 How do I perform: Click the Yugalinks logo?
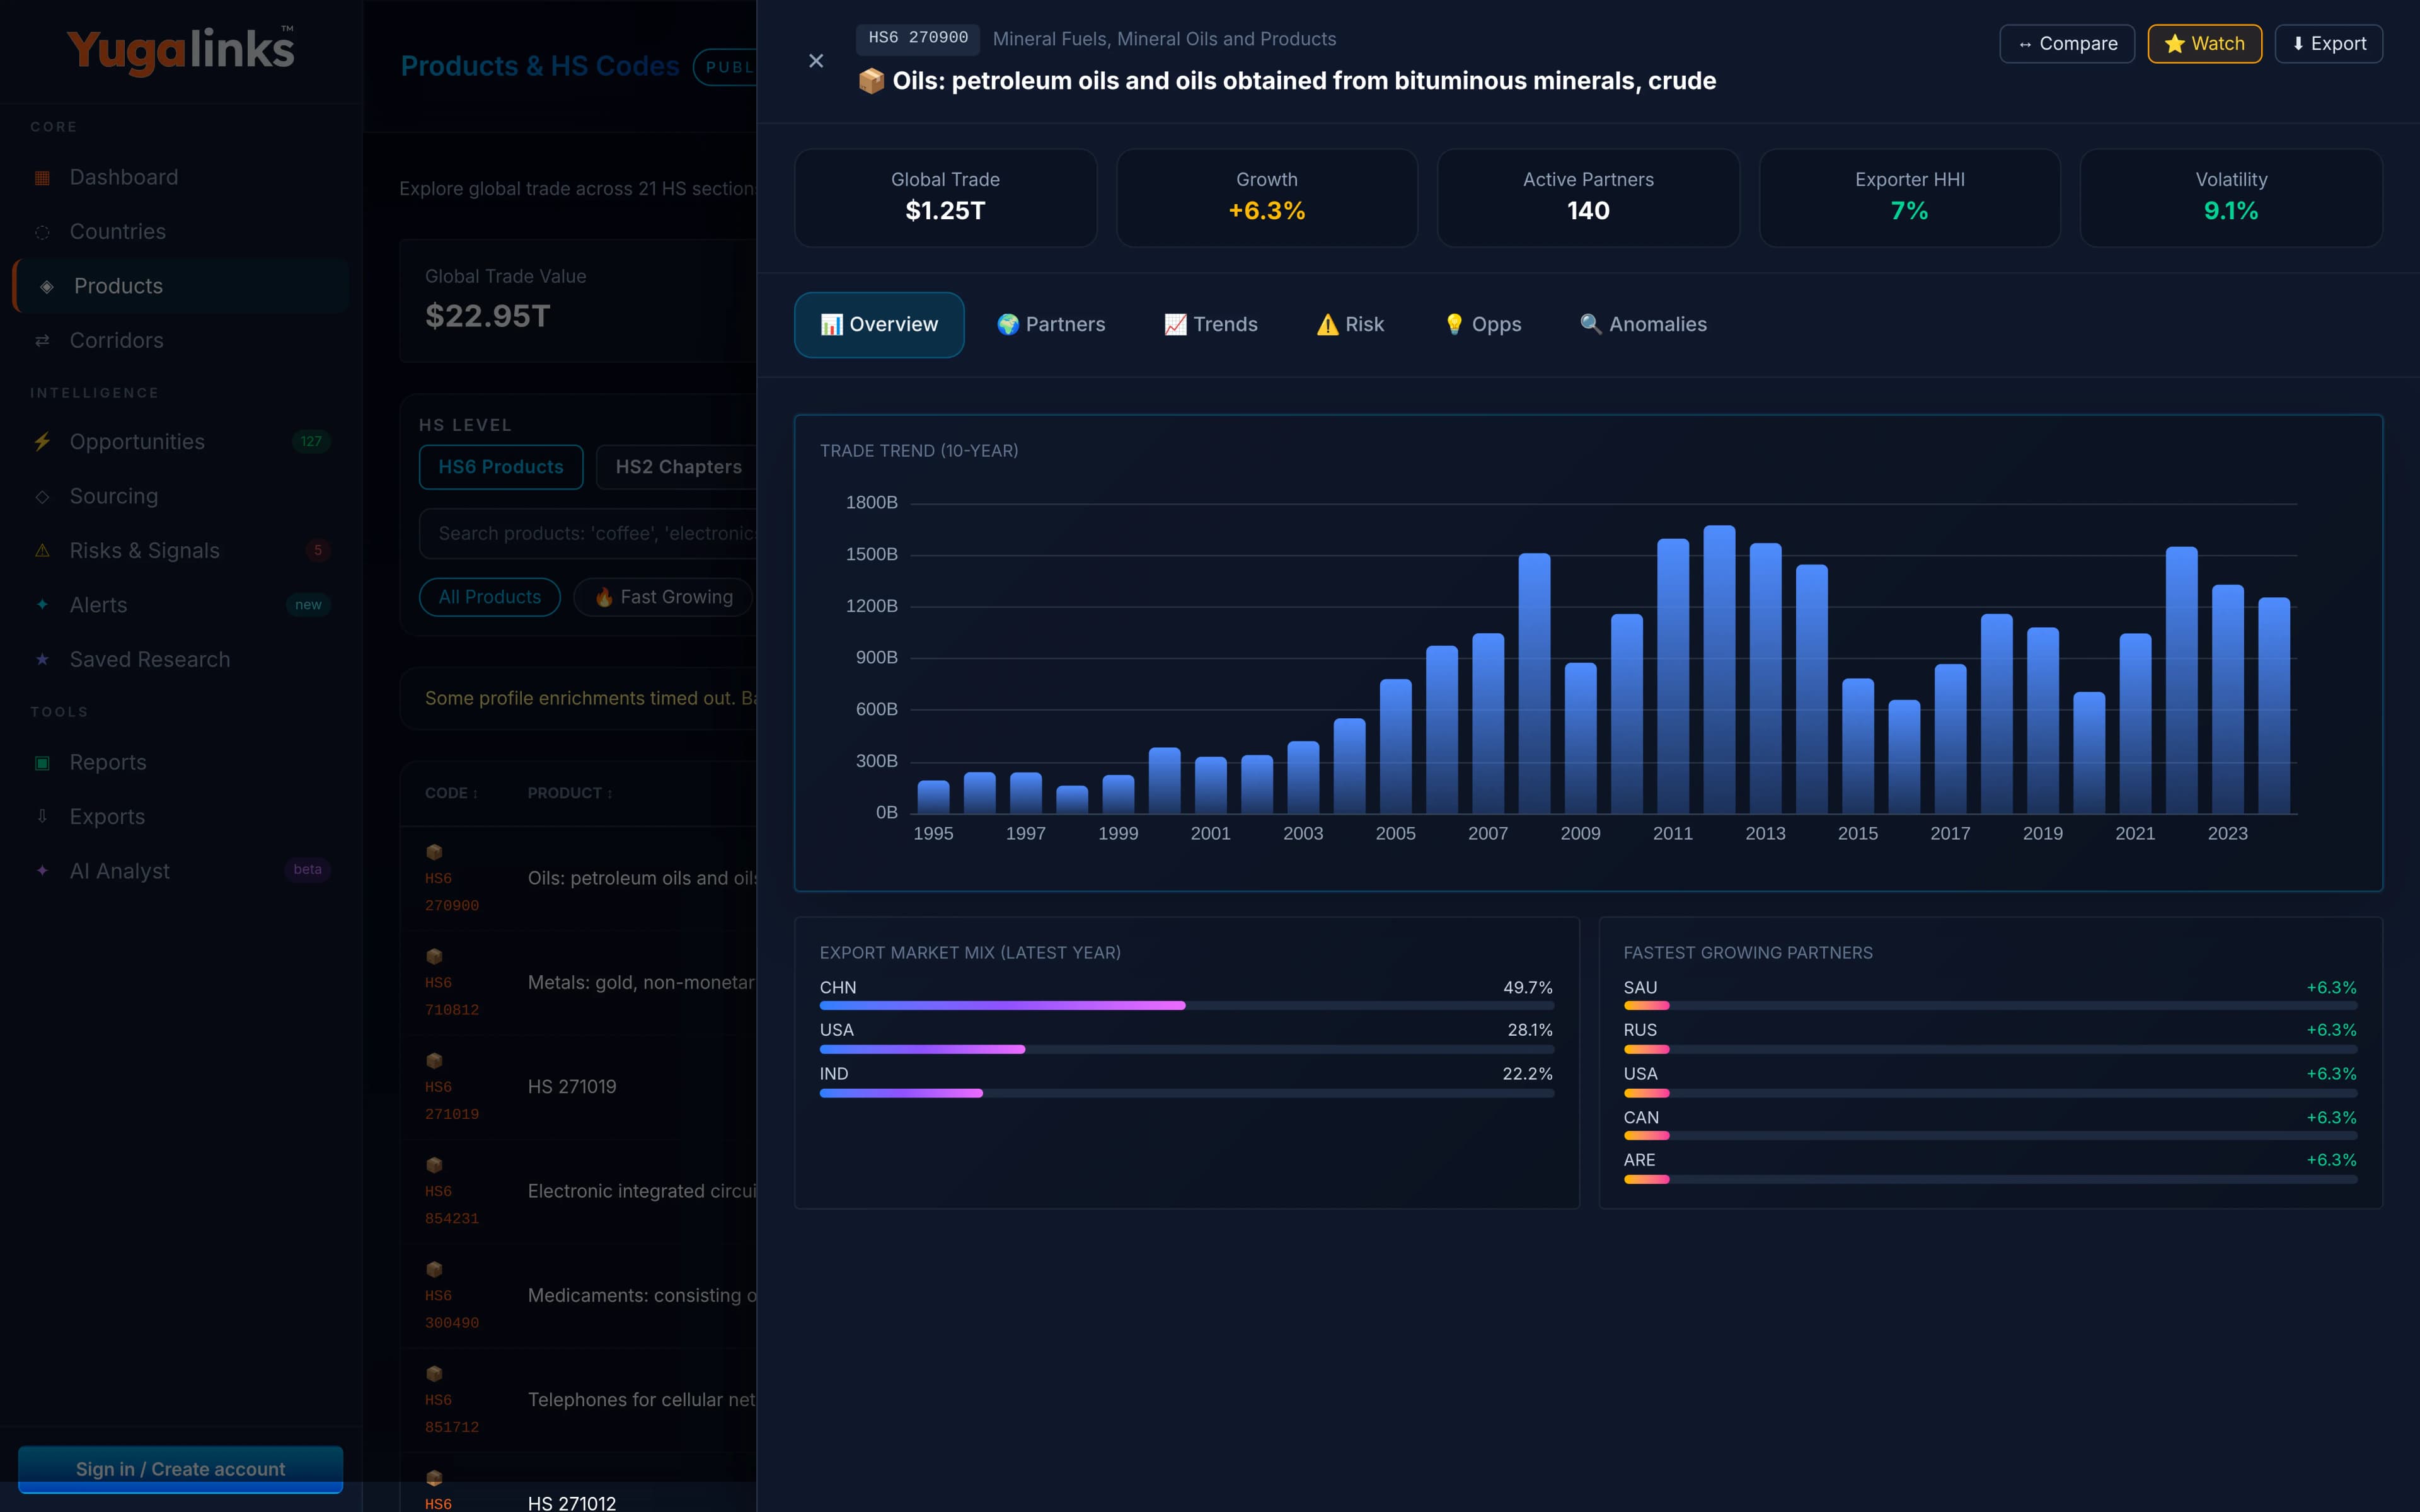tap(180, 50)
